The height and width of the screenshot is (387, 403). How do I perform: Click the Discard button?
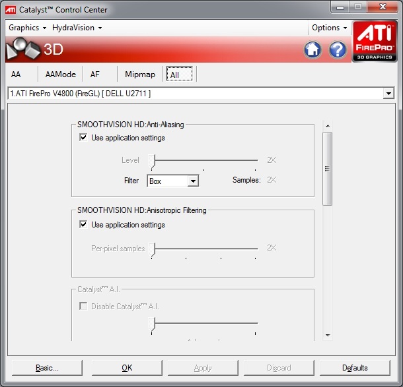click(x=279, y=368)
